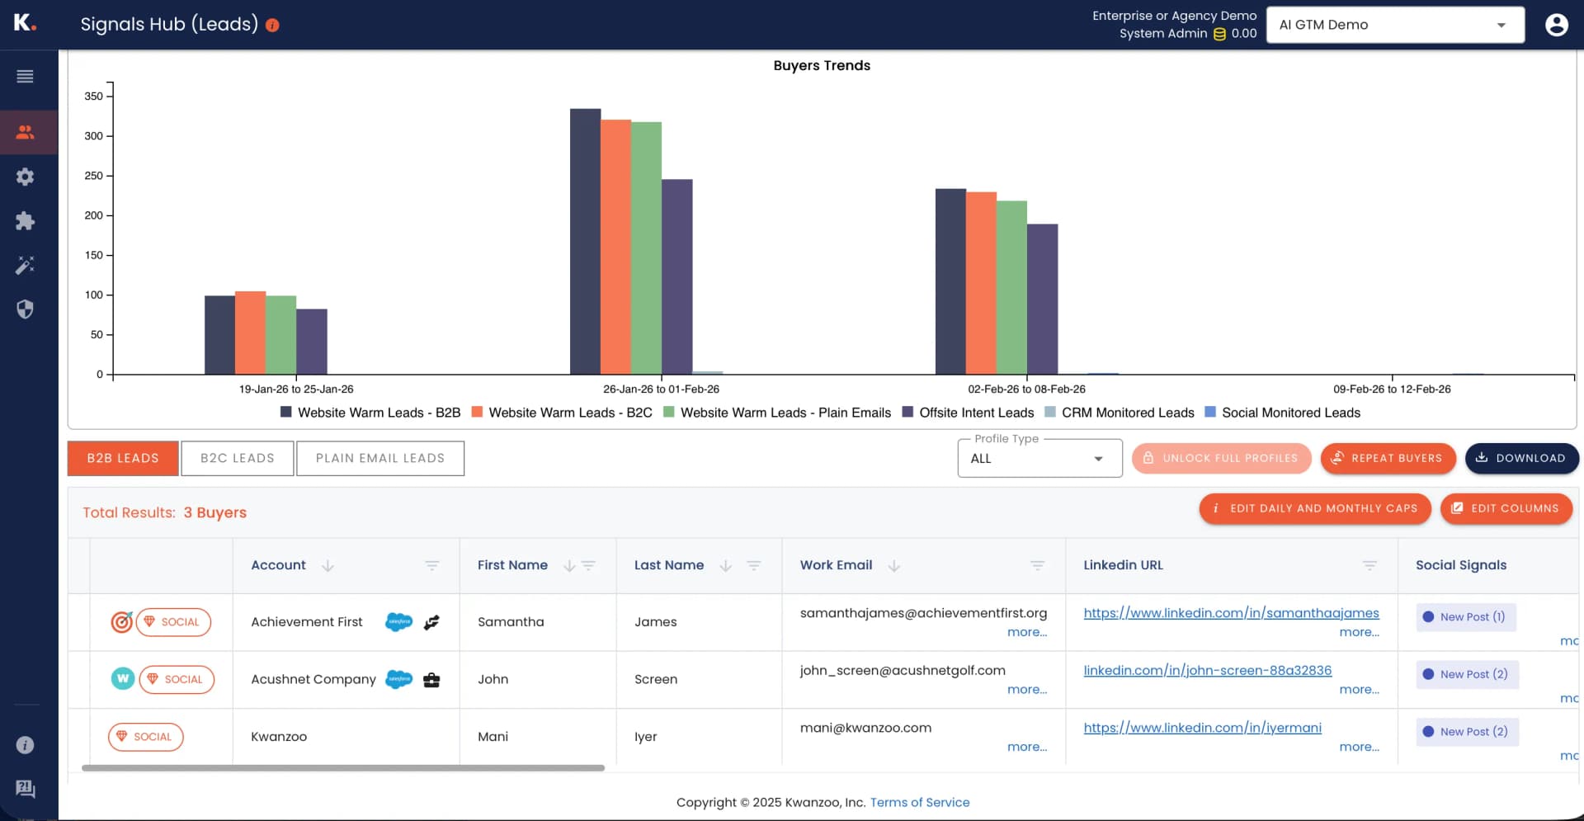Image resolution: width=1584 pixels, height=821 pixels.
Task: Switch to the B2C Leads tab
Action: (x=238, y=459)
